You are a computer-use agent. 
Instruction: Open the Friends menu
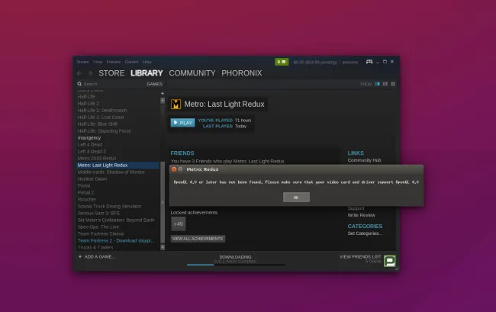114,62
